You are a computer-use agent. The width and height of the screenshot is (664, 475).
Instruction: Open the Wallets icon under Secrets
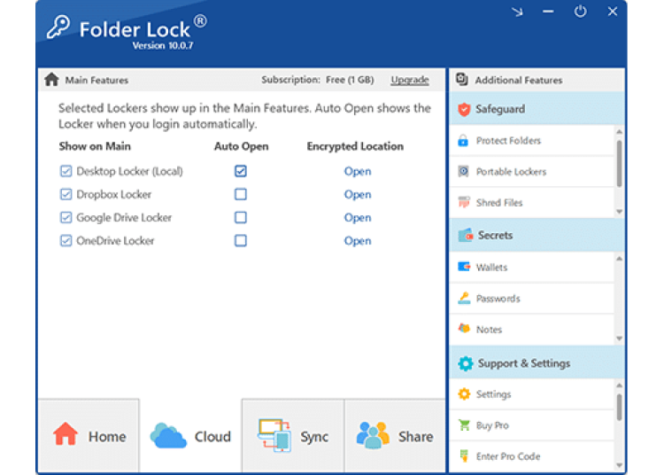click(463, 267)
